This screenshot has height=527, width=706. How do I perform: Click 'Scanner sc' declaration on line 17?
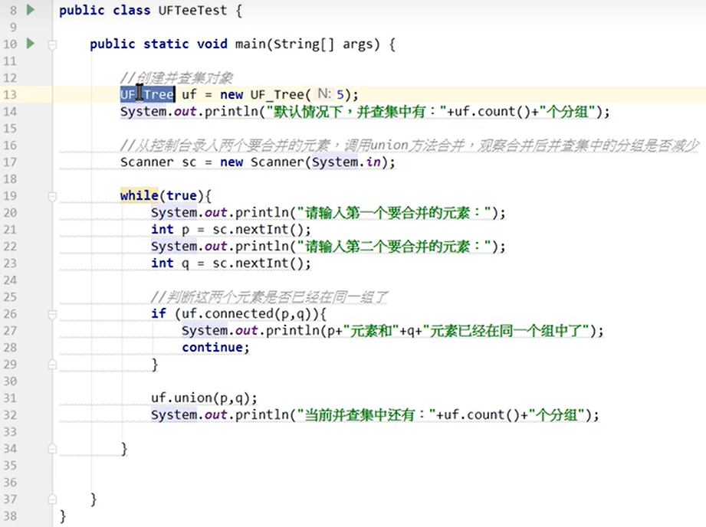(159, 162)
